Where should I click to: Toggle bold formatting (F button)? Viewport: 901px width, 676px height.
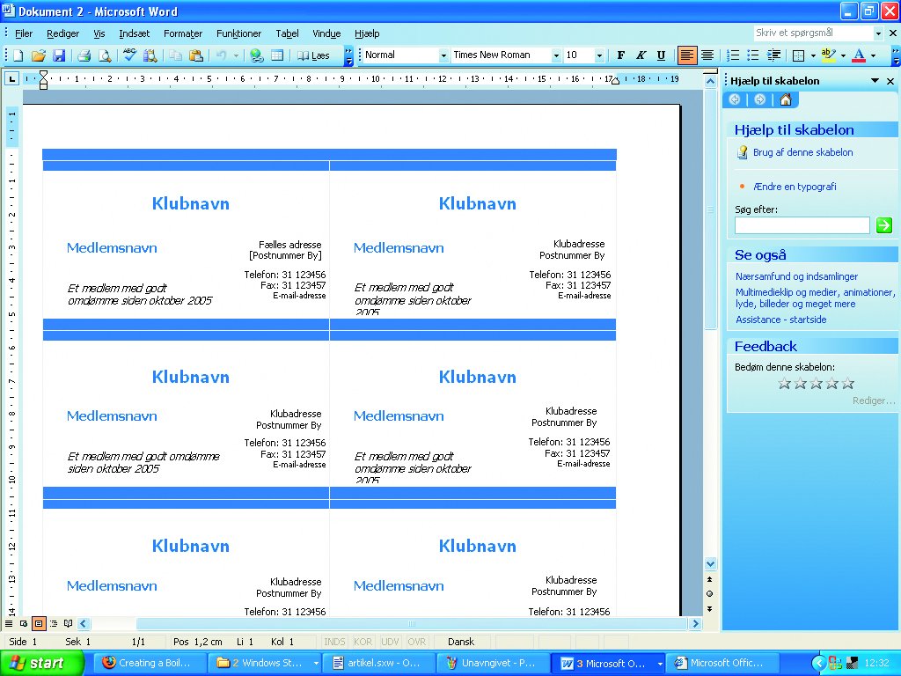click(621, 55)
